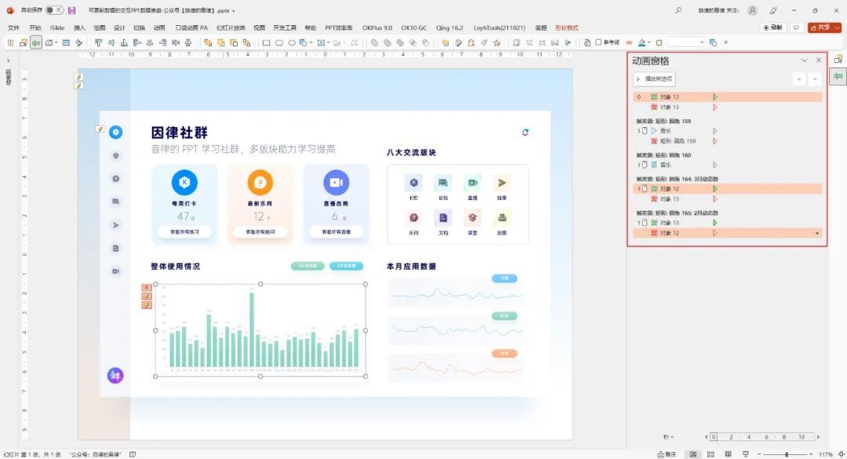Click the red eye visibility icon in toolbar
847x459 pixels.
point(628,42)
